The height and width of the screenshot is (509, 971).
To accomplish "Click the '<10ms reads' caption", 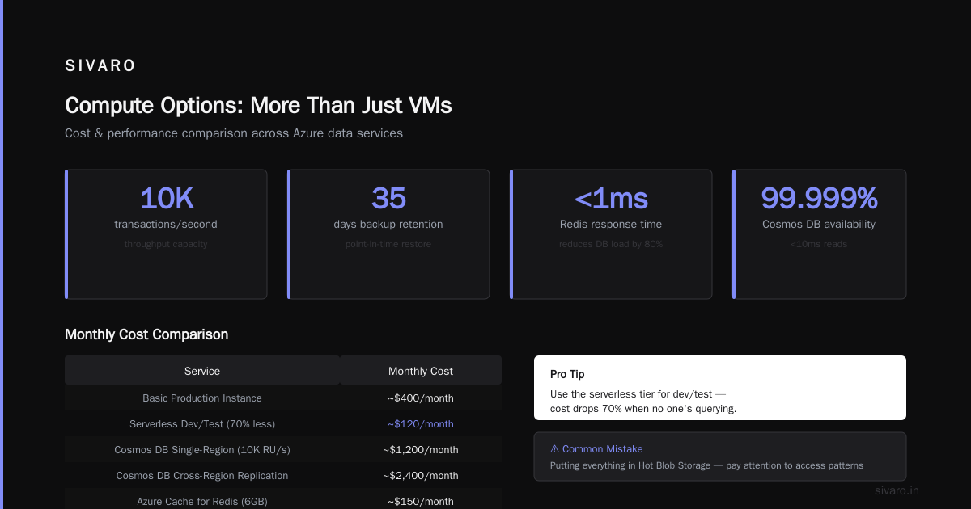I will [819, 244].
